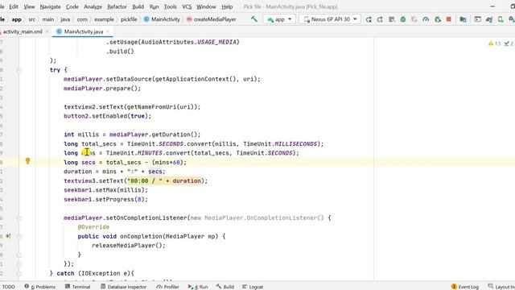515x290 pixels.
Task: Click the Profile app gauge icon
Action: (x=426, y=19)
